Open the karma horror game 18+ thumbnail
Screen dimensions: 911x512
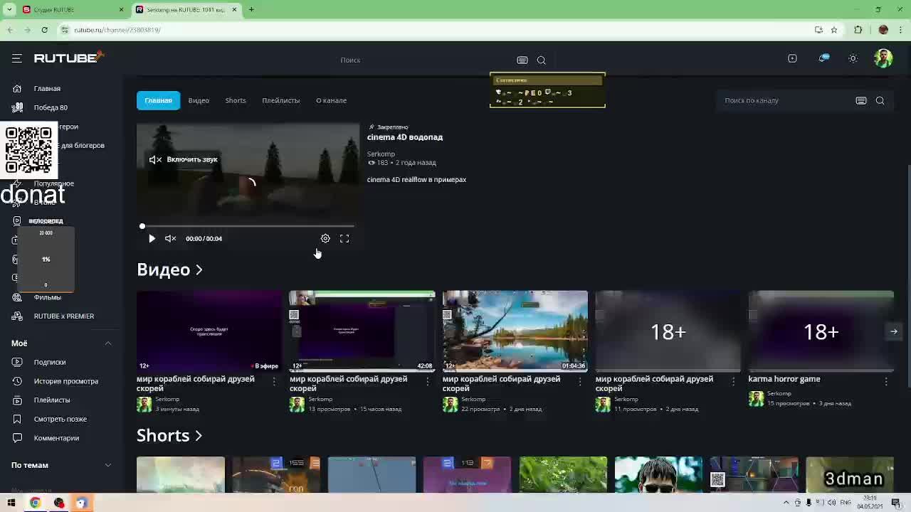(821, 331)
